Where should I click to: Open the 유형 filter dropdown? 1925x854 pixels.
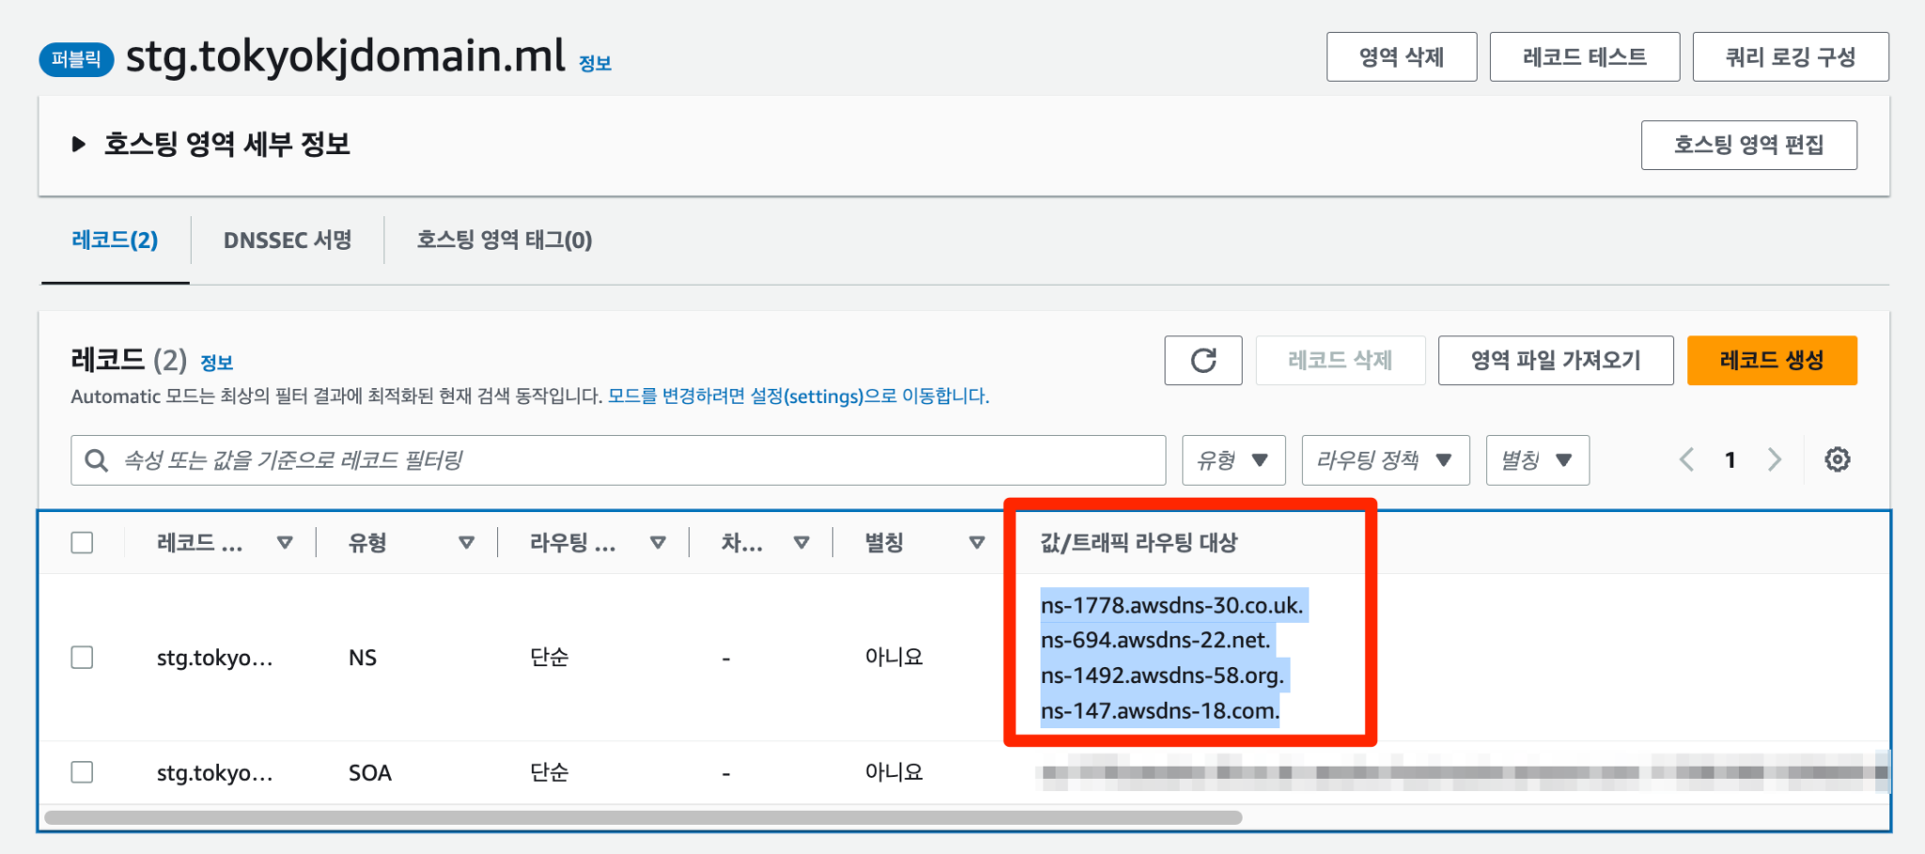point(1233,459)
